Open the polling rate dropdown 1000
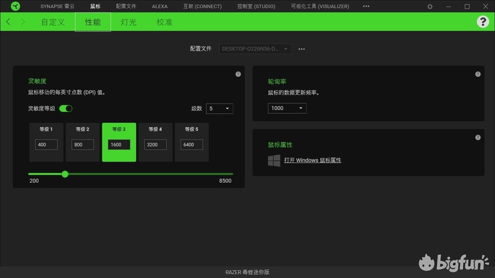 [x=287, y=108]
